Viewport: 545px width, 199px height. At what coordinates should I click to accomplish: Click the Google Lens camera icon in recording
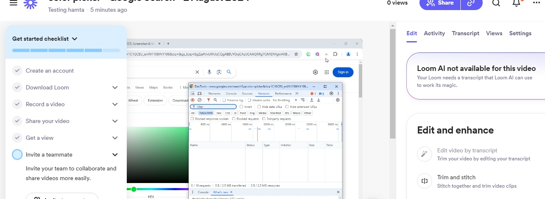(x=219, y=72)
